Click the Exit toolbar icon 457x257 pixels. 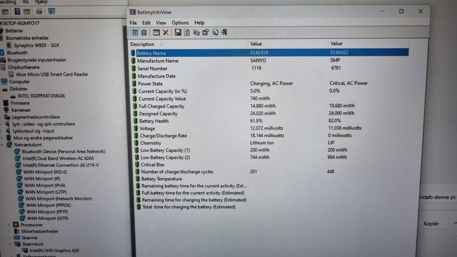point(224,32)
